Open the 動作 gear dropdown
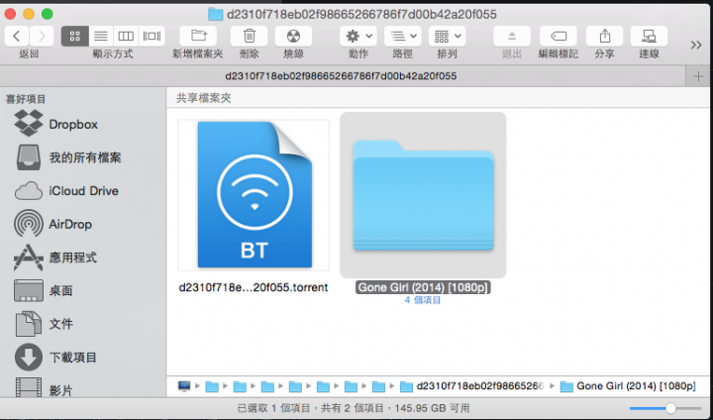 358,36
